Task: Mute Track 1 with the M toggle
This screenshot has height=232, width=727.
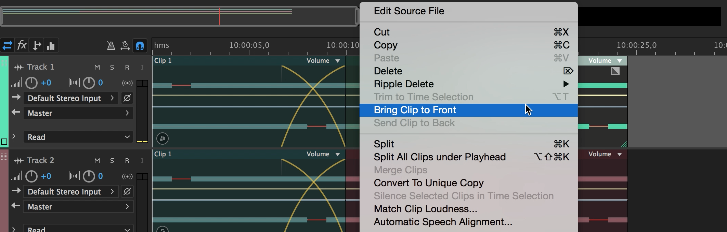Action: tap(97, 67)
